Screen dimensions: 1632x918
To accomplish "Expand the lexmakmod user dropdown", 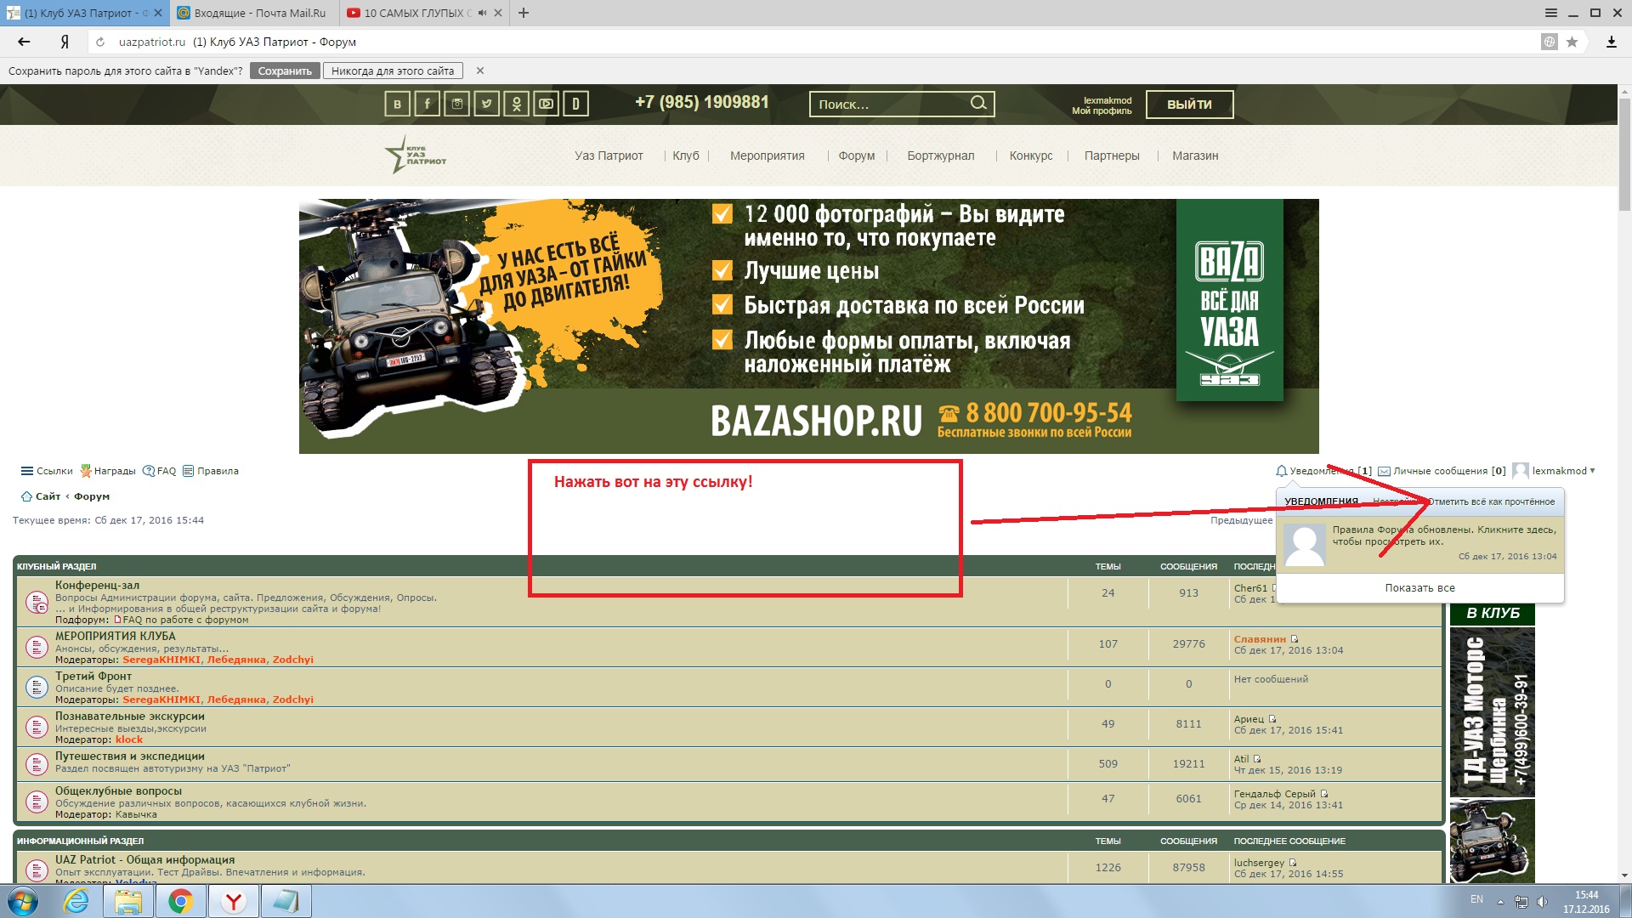I will point(1564,471).
